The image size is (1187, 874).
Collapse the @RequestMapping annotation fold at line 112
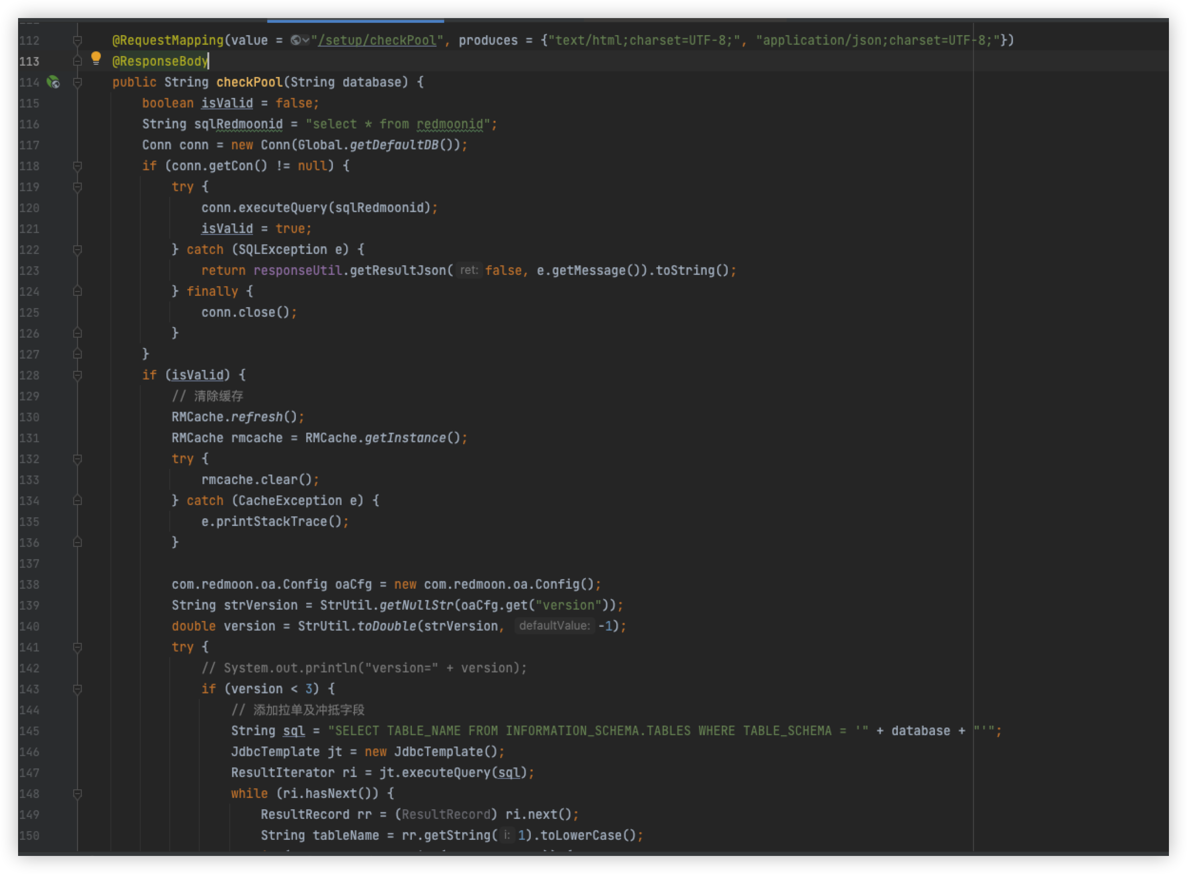coord(77,40)
